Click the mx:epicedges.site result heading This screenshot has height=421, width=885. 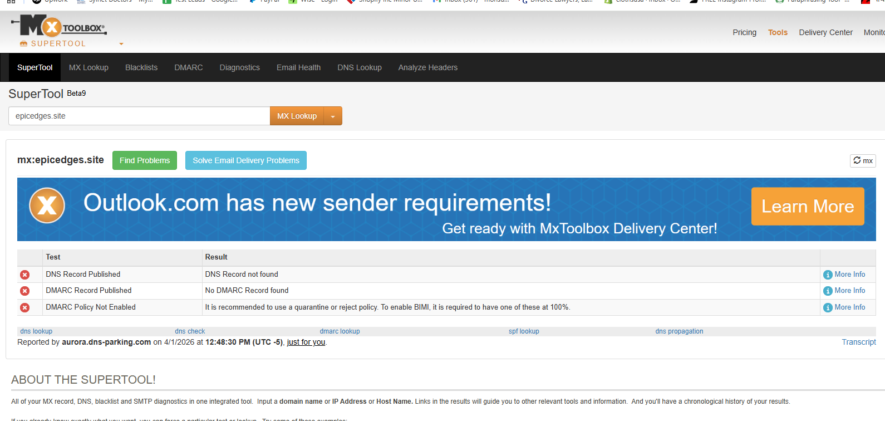pyautogui.click(x=61, y=160)
